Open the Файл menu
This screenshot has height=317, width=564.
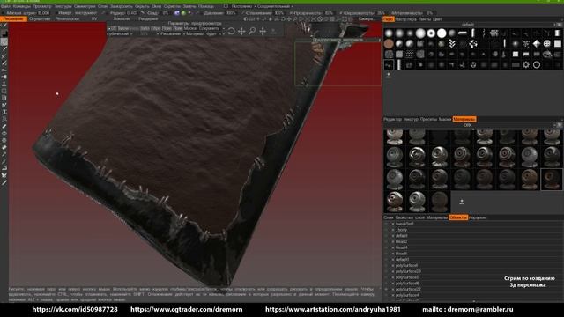pyautogui.click(x=5, y=6)
